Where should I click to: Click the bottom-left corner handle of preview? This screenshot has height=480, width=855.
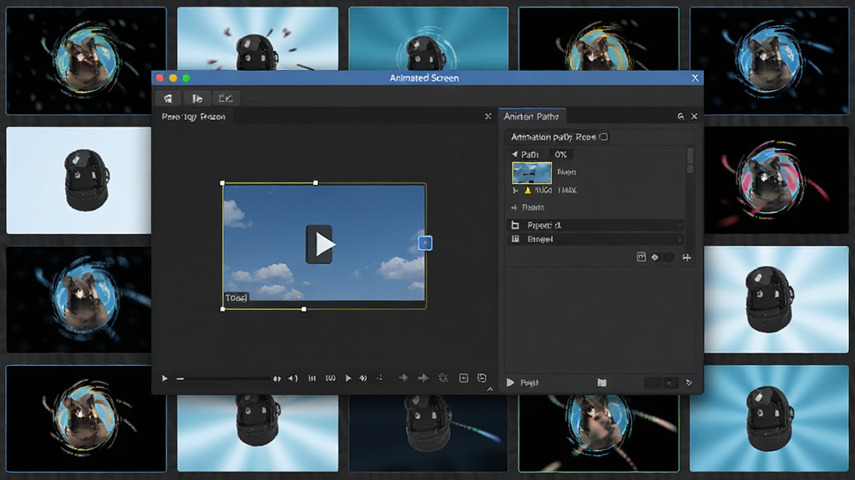(x=222, y=309)
